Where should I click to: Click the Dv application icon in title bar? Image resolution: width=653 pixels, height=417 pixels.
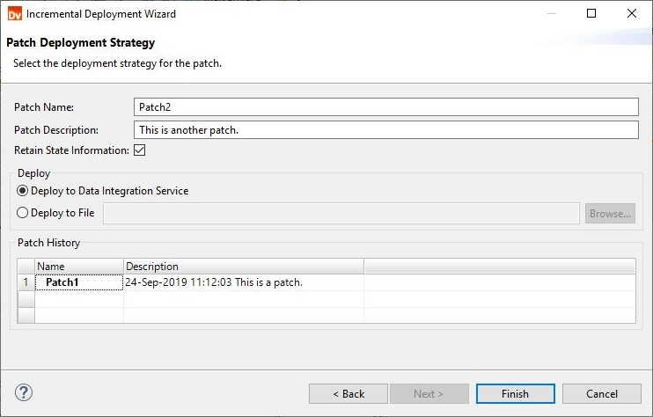(x=15, y=14)
